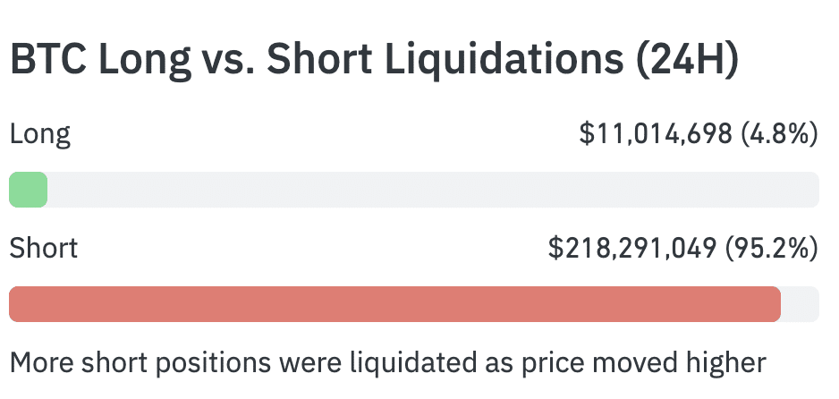
Task: Click the gray unfilled end of Short bar
Action: click(801, 304)
